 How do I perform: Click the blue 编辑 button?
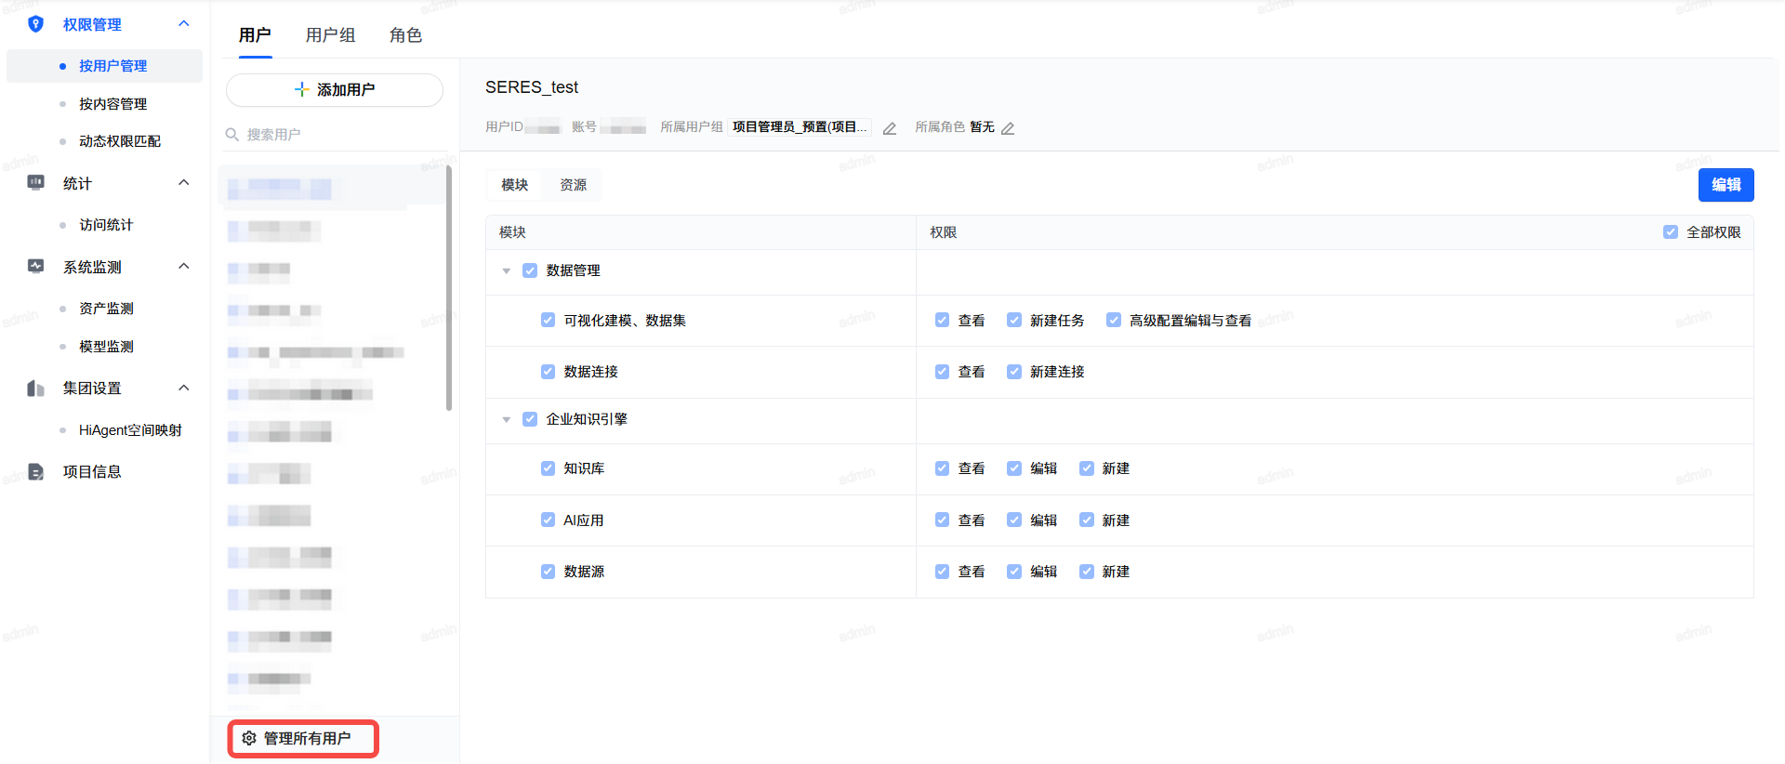point(1725,185)
